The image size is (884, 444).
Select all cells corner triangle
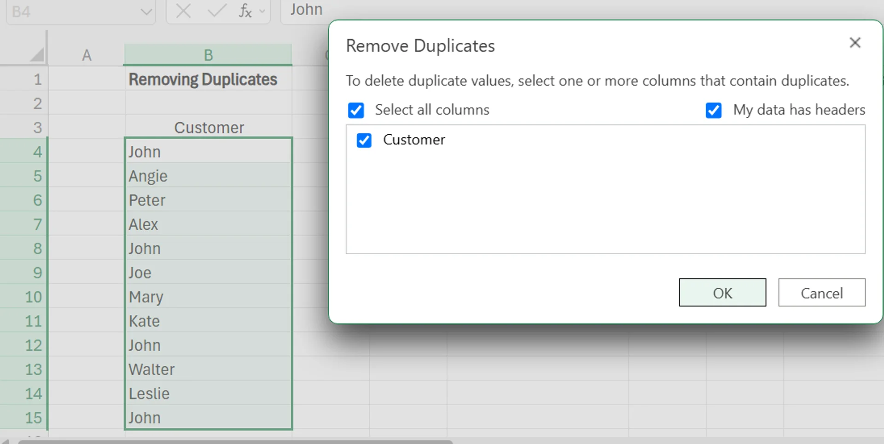(37, 55)
